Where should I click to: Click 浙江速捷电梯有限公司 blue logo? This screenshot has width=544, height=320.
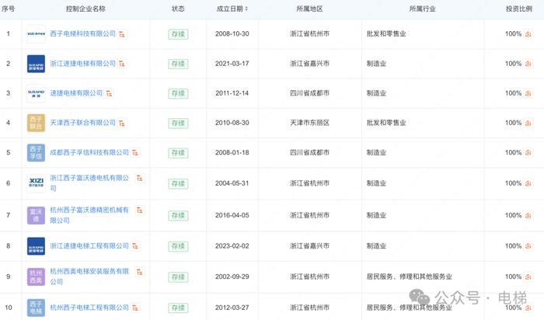(x=36, y=64)
